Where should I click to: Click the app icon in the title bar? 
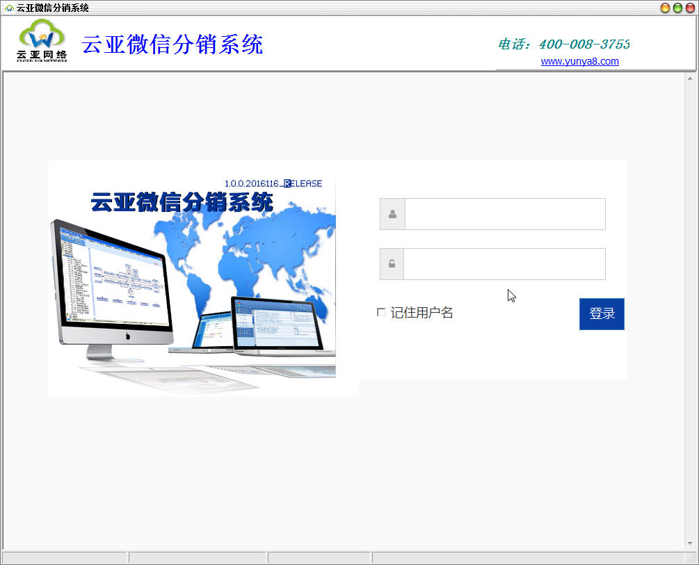[x=8, y=8]
